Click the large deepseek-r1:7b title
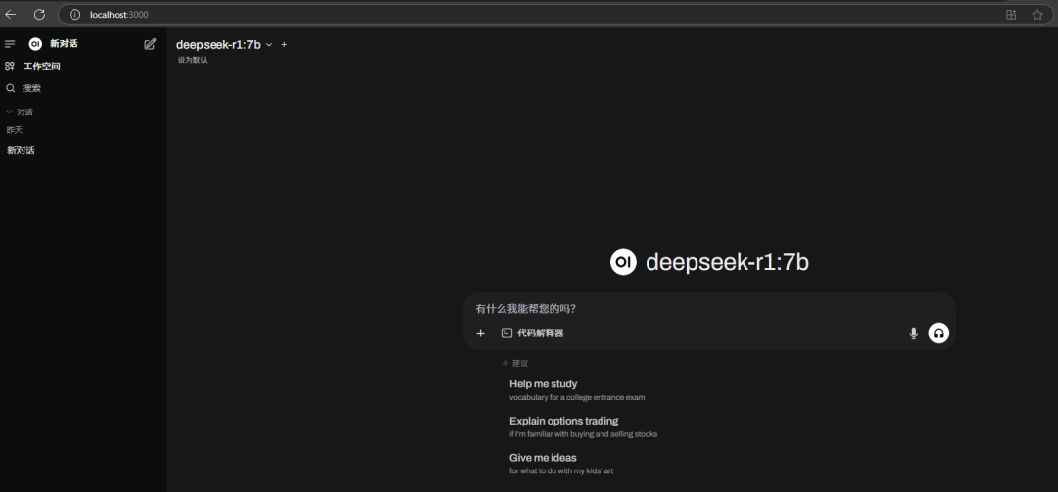 click(727, 262)
